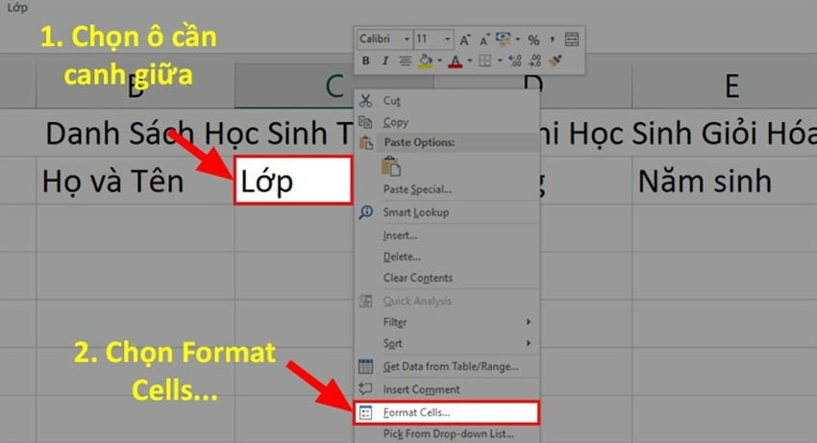Click the Merge & Center icon
Screen dimensions: 817x443
click(572, 39)
